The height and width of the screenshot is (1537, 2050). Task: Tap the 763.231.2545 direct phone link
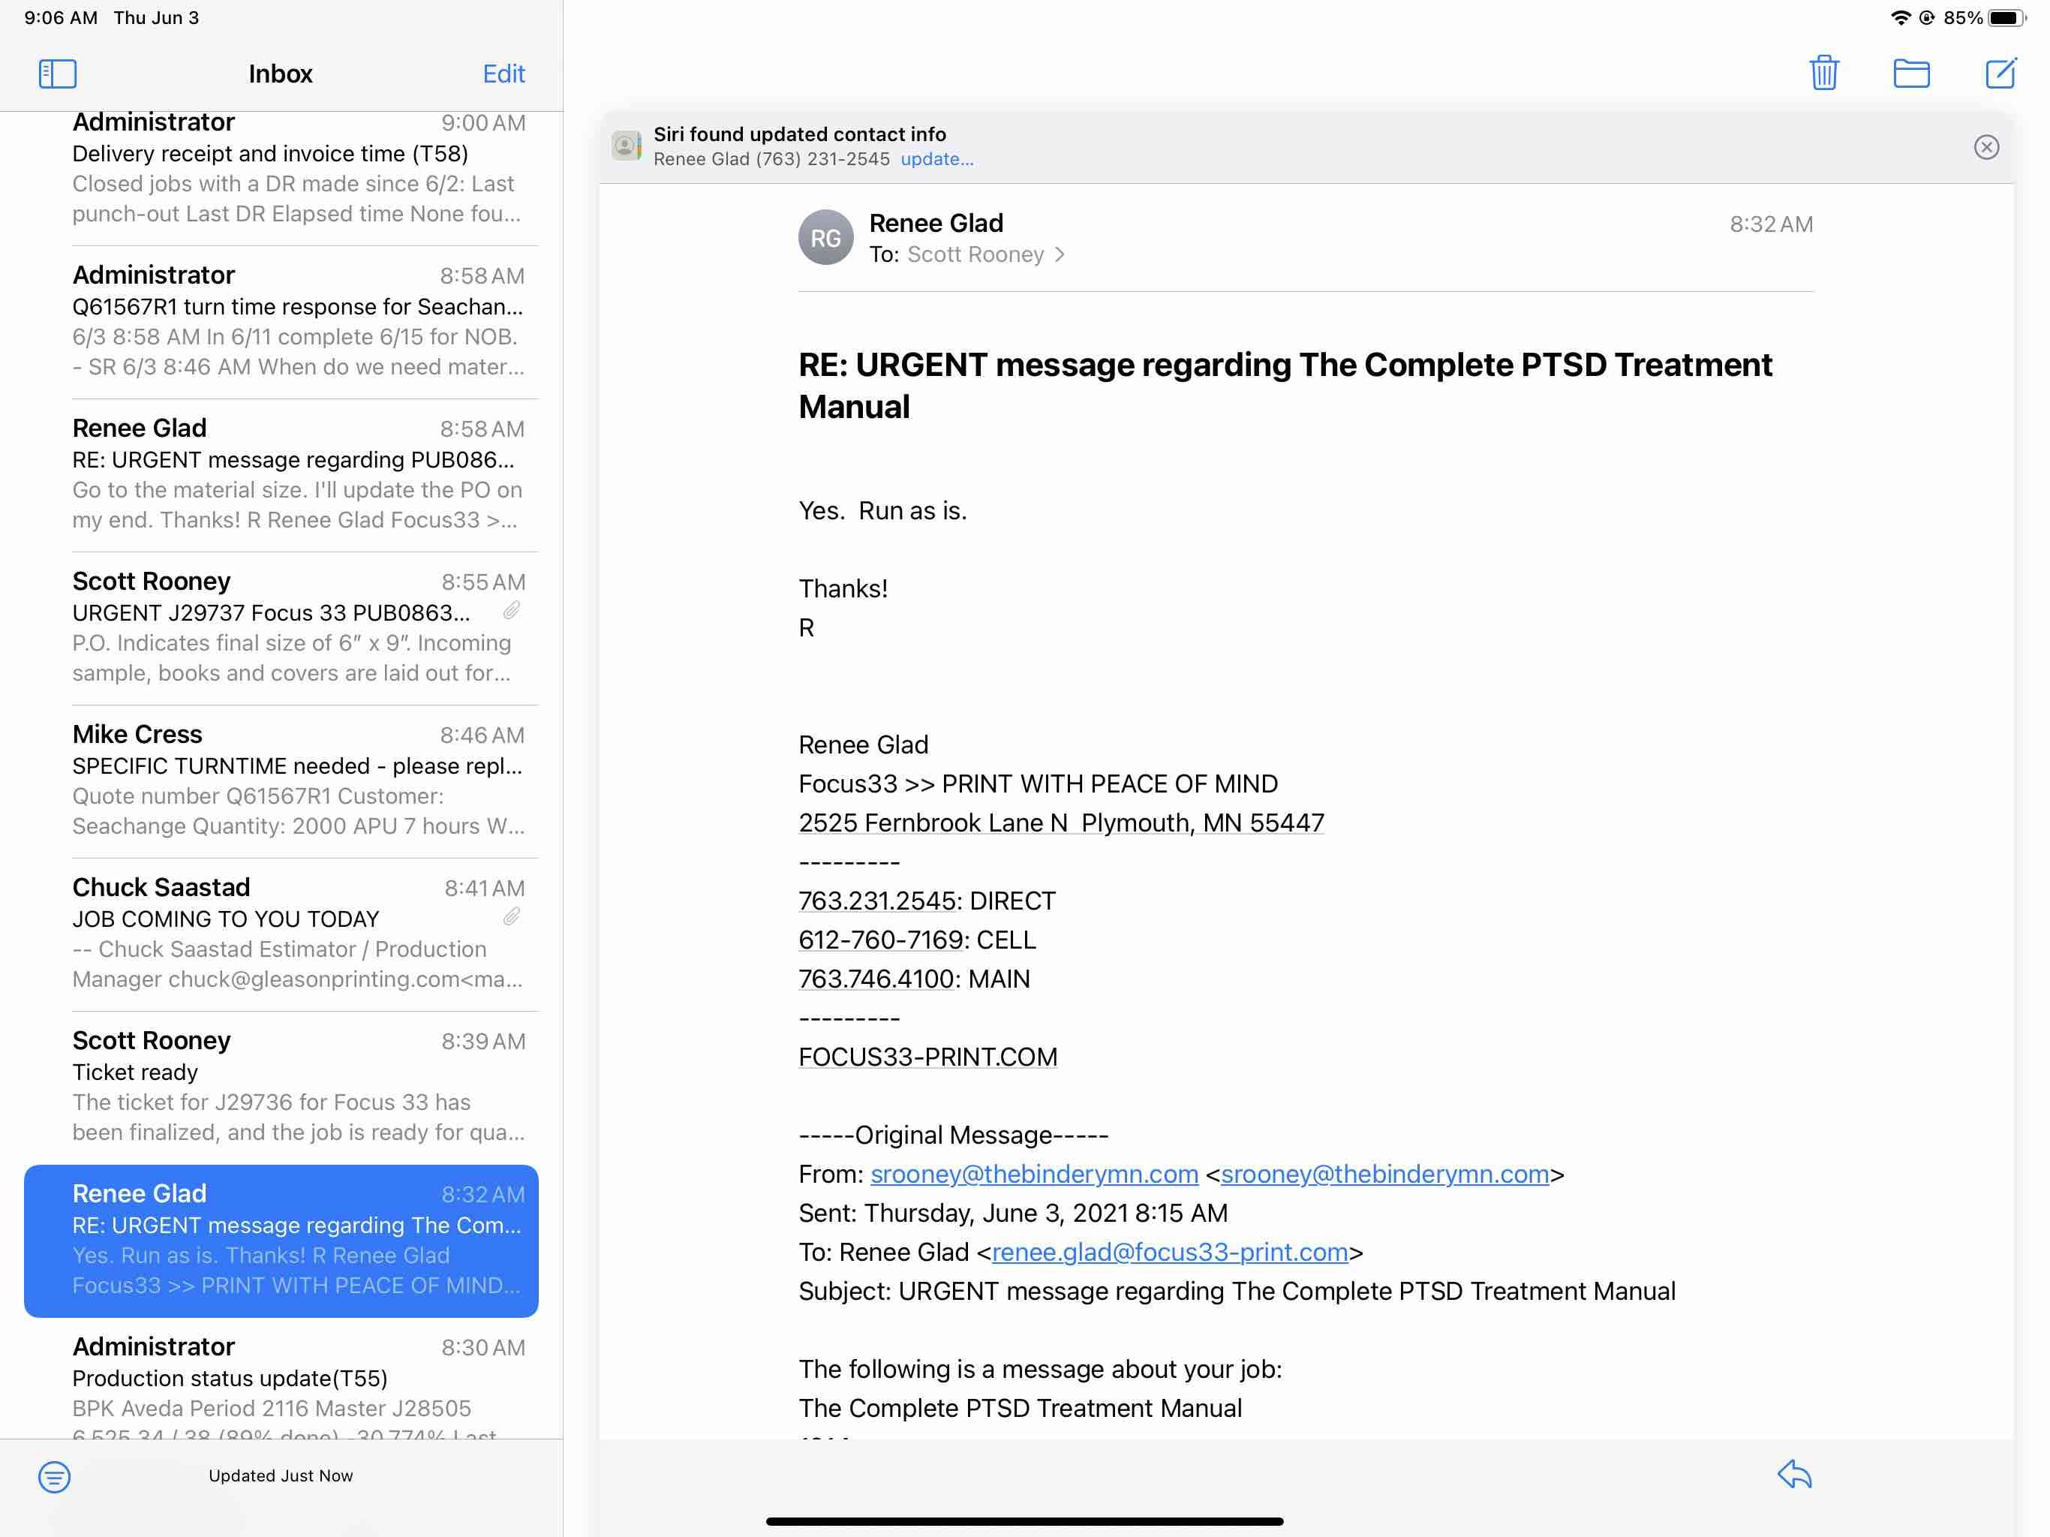876,901
